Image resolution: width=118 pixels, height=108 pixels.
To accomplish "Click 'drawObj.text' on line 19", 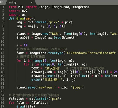I will pos(42,76).
